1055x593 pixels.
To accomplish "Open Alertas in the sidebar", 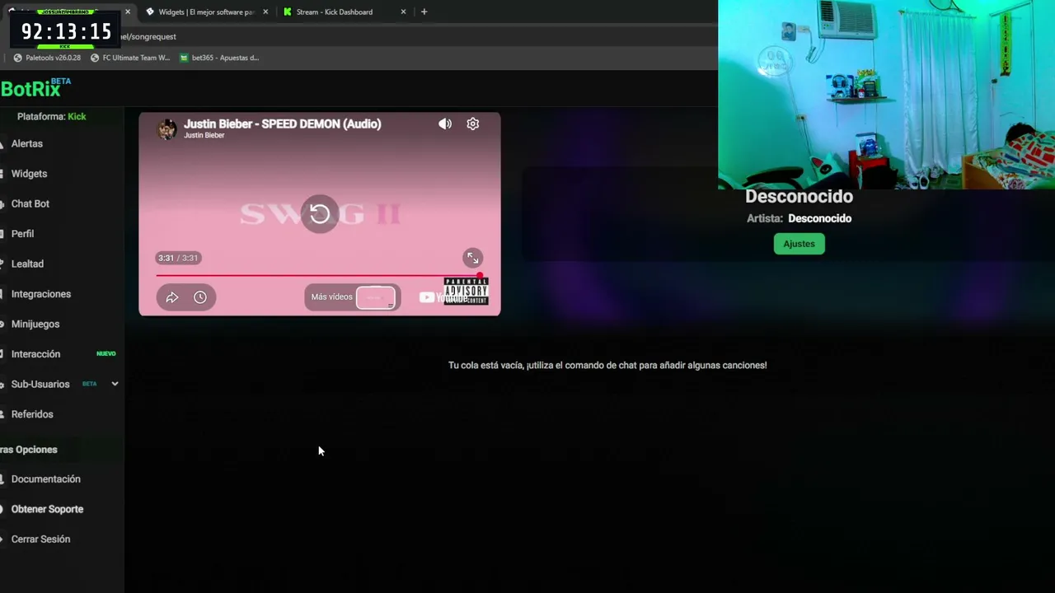I will coord(27,143).
